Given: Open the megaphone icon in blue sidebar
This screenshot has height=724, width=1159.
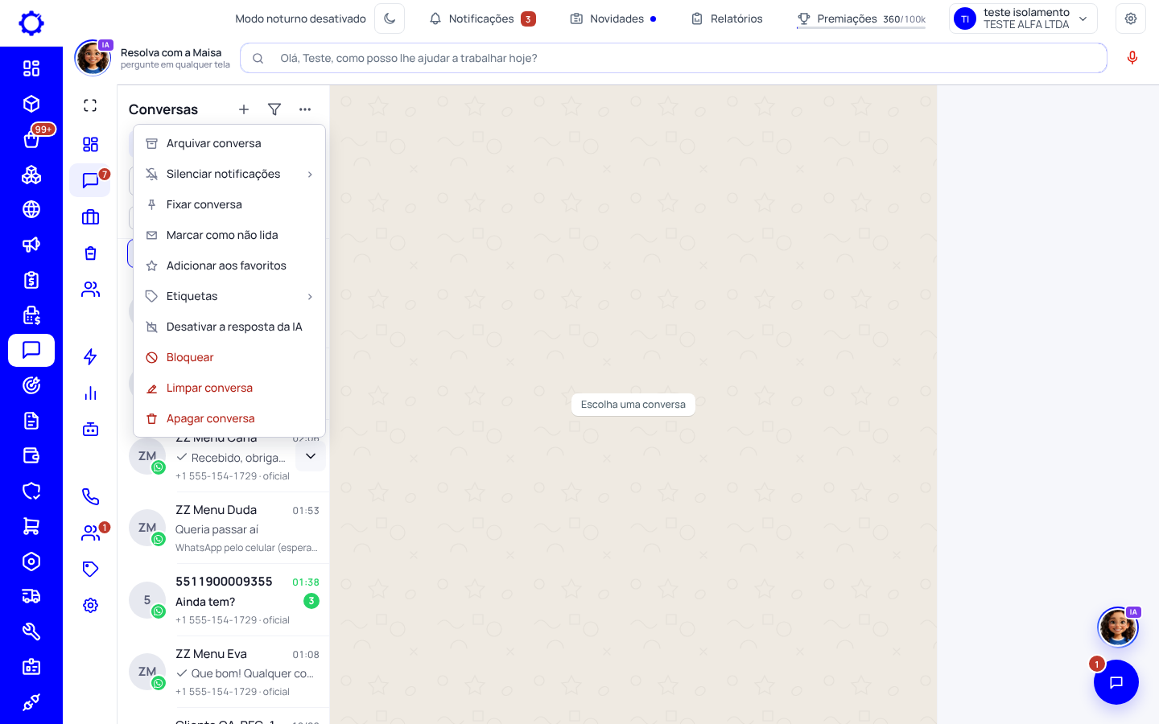Looking at the screenshot, I should (x=31, y=245).
